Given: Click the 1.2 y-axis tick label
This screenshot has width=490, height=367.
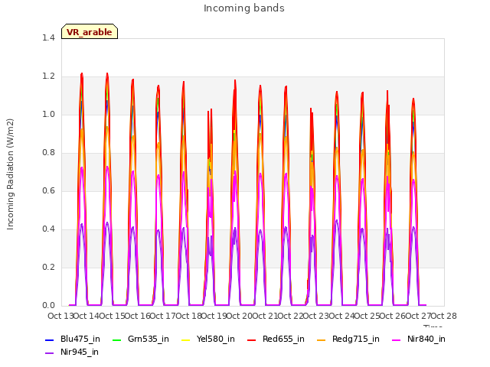Looking at the screenshot, I should pos(48,76).
